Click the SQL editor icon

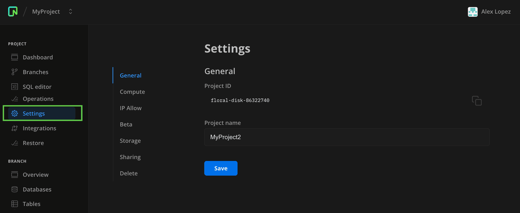(15, 87)
